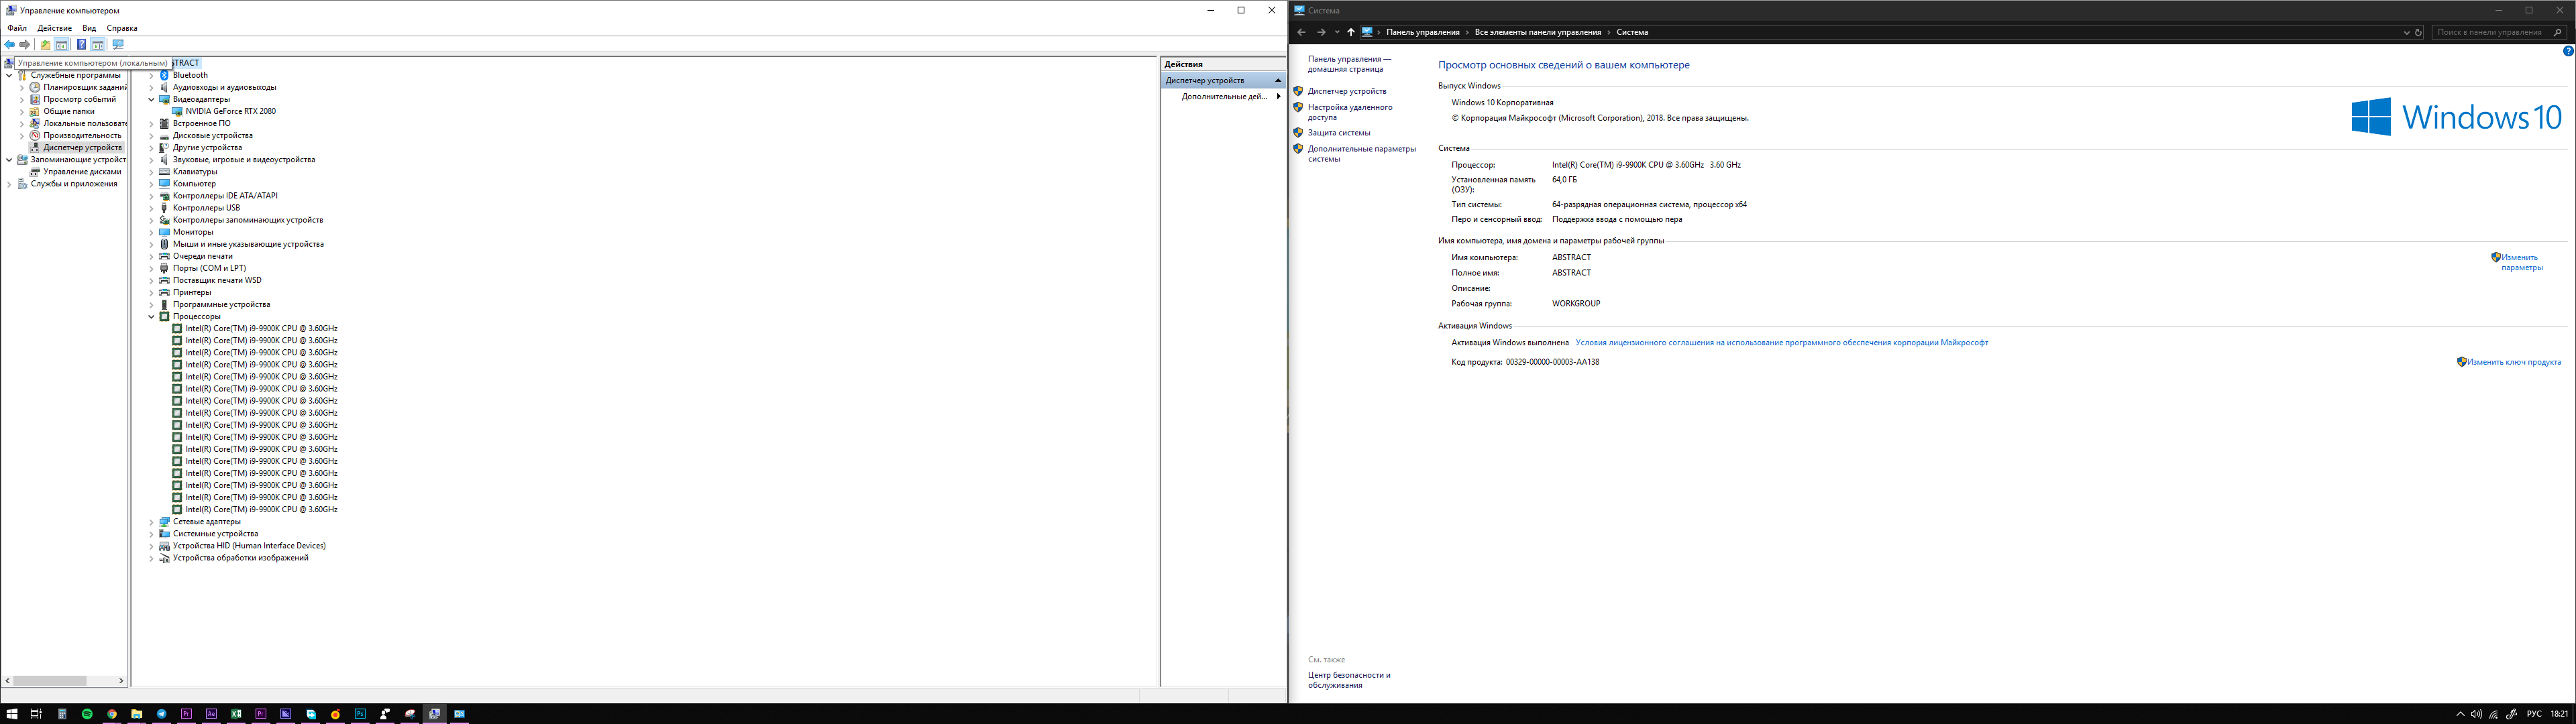Select Порты (COM и LPT) category
The width and height of the screenshot is (2576, 724).
(209, 268)
